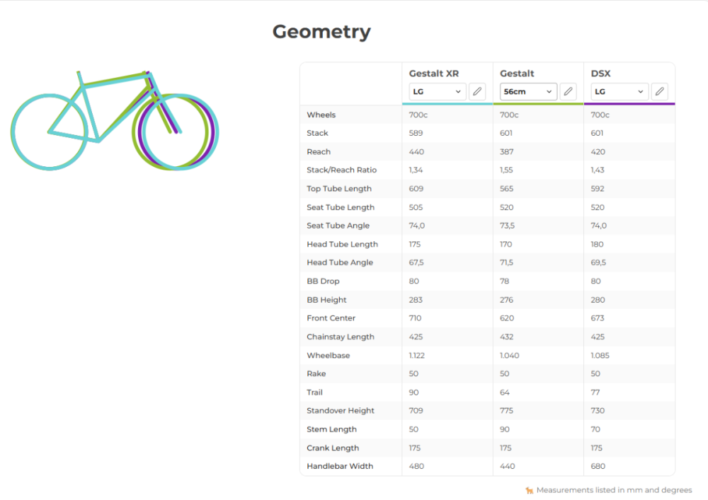Screen dimensions: 708x500
Task: Click the overlaid bike geometry diagram
Action: (x=115, y=120)
